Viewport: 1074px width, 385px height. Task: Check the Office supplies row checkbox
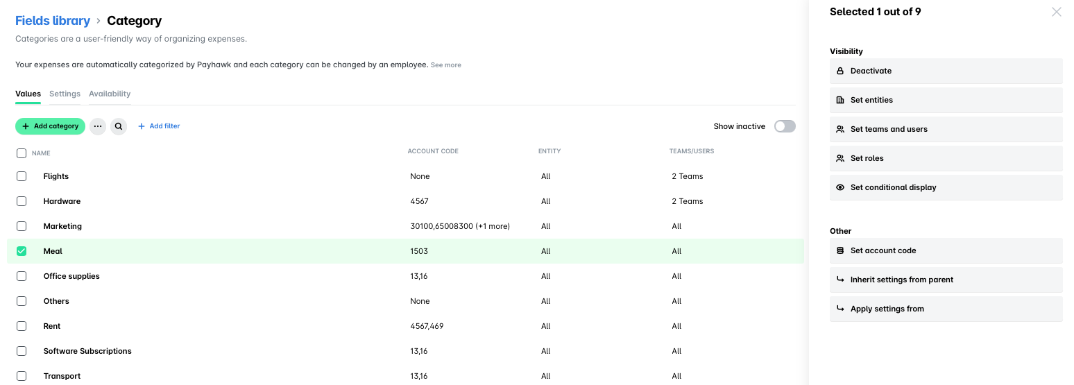click(x=22, y=276)
